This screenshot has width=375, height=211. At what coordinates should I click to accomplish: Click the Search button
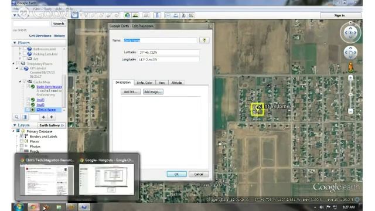click(x=59, y=23)
